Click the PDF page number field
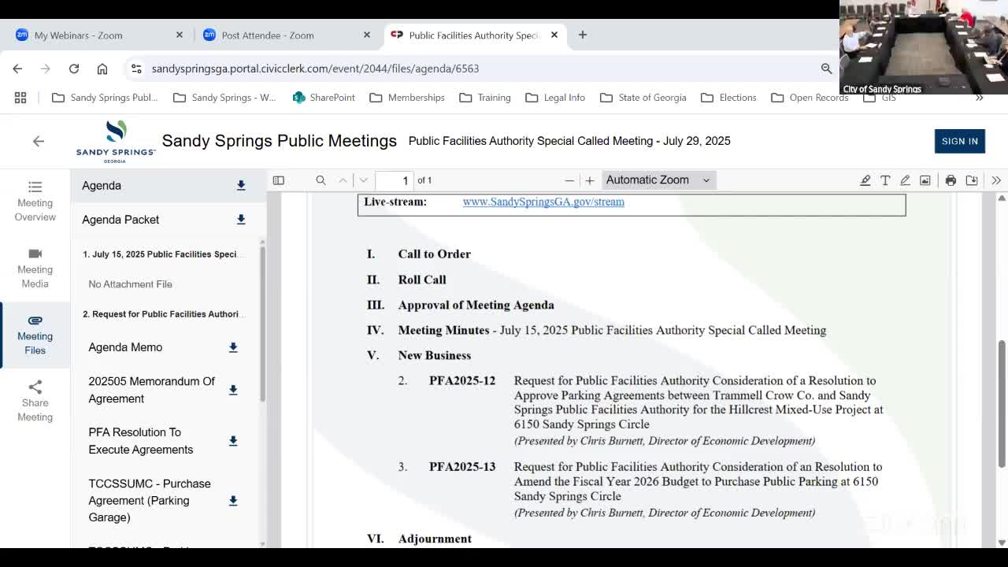The image size is (1008, 567). tap(395, 180)
